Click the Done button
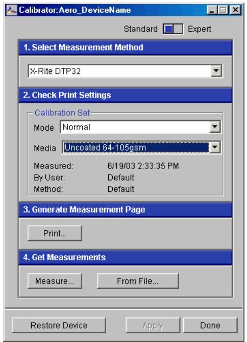The height and width of the screenshot is (342, 247). (x=210, y=325)
